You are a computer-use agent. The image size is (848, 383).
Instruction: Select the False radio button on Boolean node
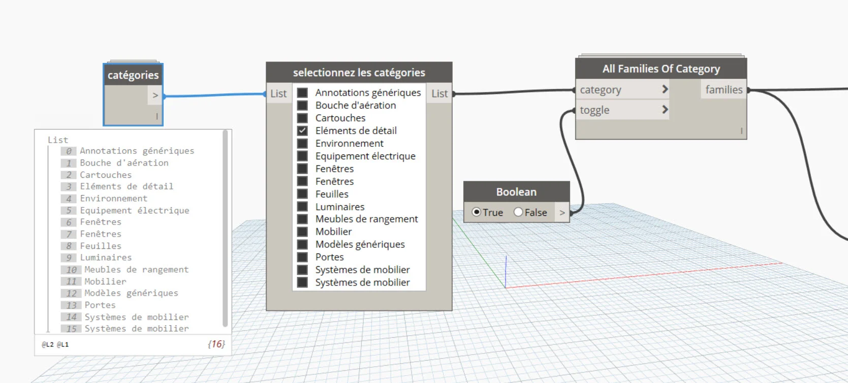518,212
